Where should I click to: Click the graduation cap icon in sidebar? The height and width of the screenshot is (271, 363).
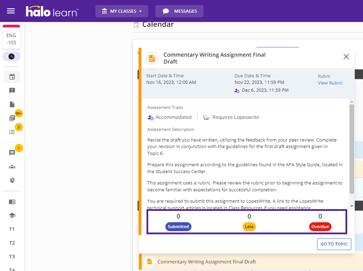[12, 215]
